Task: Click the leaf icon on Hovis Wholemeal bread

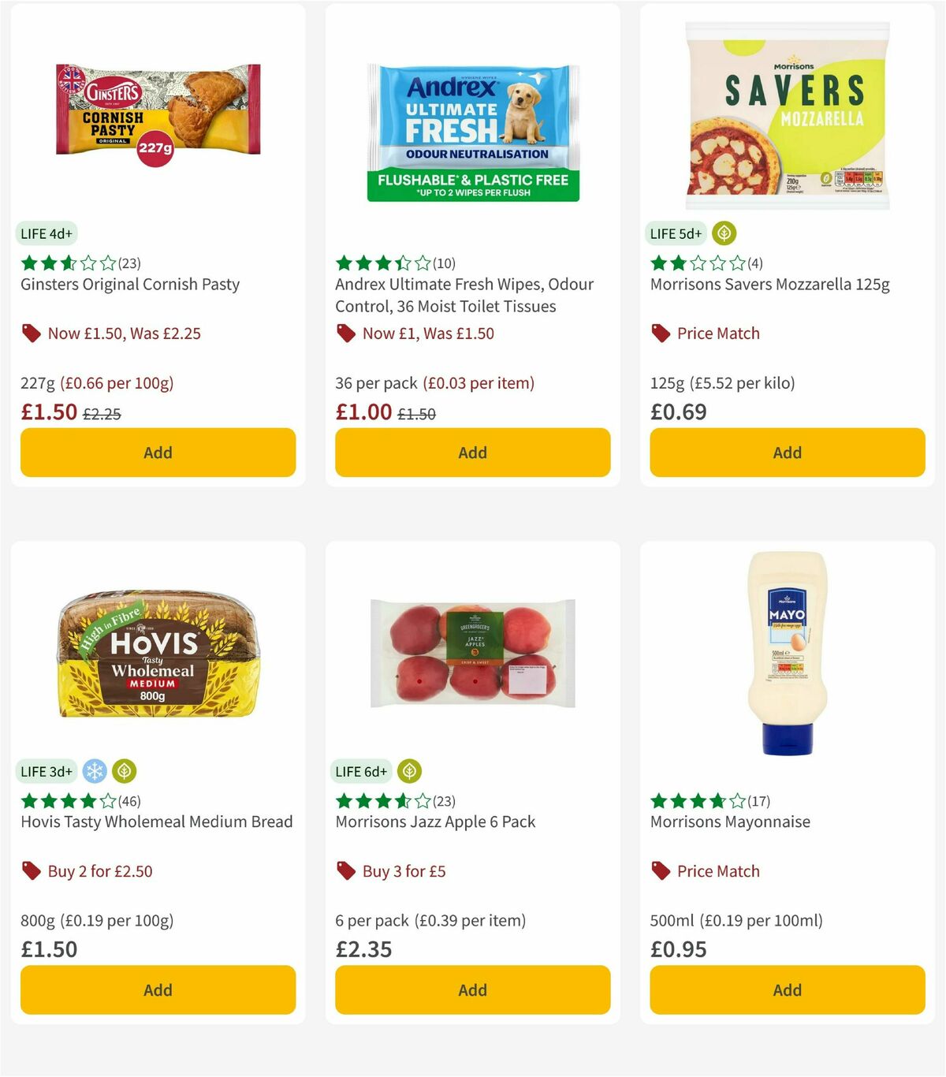Action: click(125, 770)
